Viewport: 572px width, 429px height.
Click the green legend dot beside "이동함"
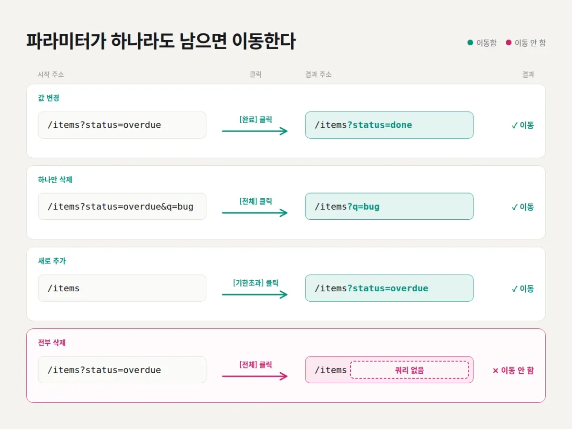click(470, 43)
